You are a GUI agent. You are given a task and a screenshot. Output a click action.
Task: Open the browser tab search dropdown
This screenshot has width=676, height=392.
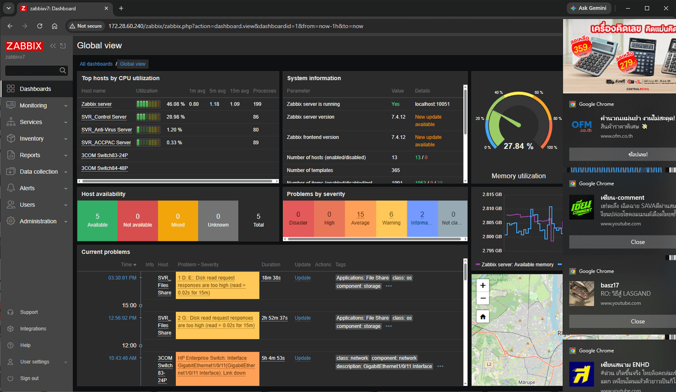click(x=8, y=8)
